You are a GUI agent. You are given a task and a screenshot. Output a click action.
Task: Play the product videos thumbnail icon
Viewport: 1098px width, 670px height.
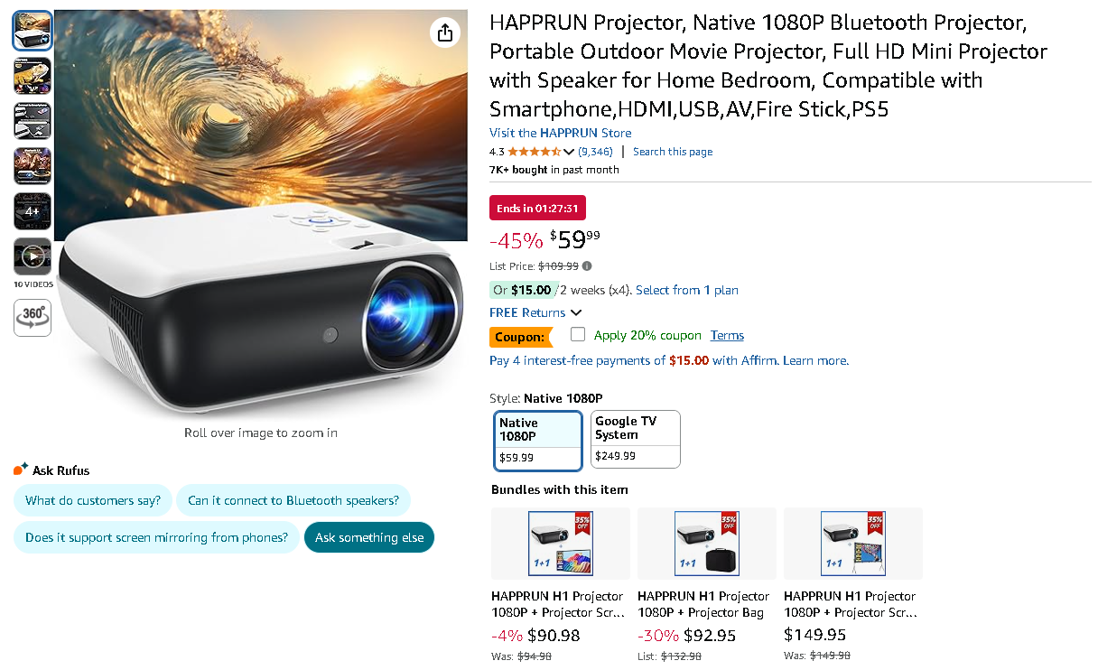[32, 256]
